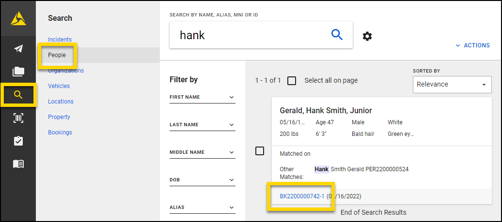Open booking link BK2200000742-1
This screenshot has width=502, height=222.
pos(302,196)
